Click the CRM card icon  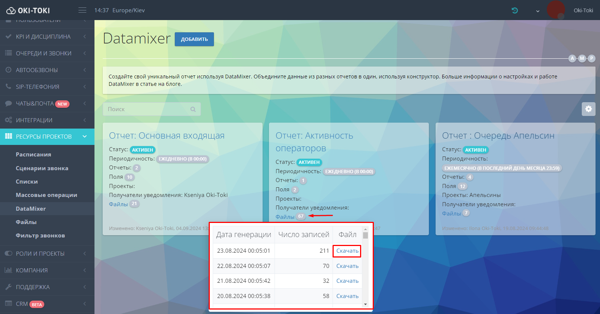coord(9,304)
